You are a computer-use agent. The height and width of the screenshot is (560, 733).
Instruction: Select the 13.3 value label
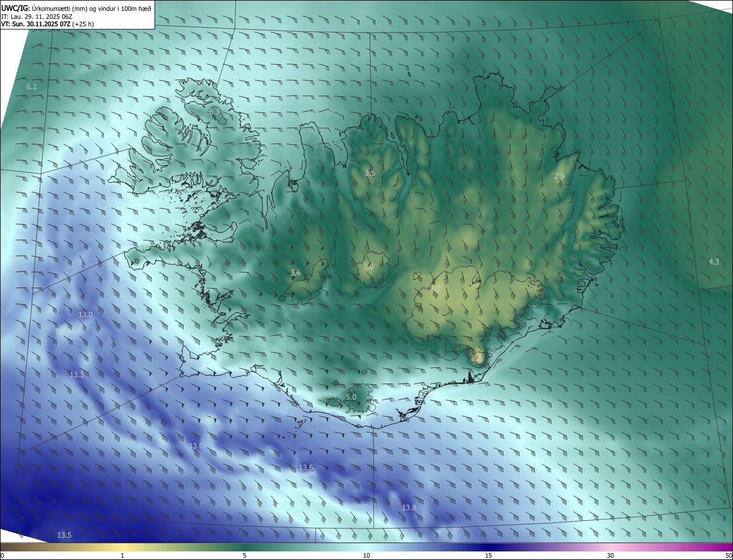[77, 374]
